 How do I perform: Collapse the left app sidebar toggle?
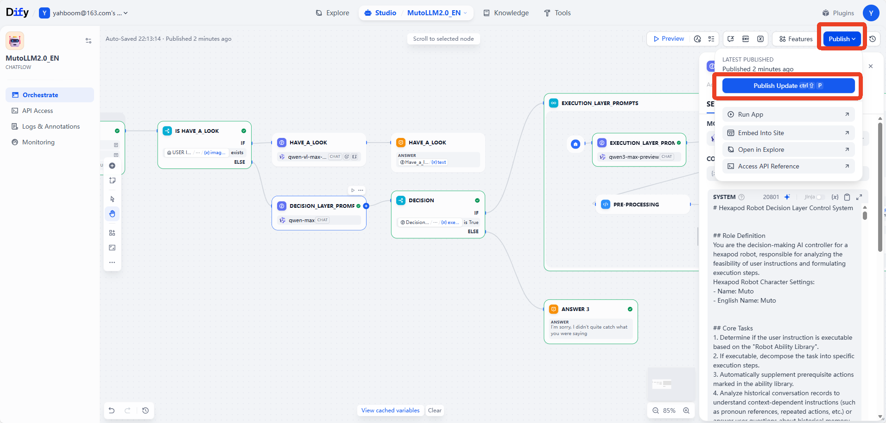tap(89, 41)
